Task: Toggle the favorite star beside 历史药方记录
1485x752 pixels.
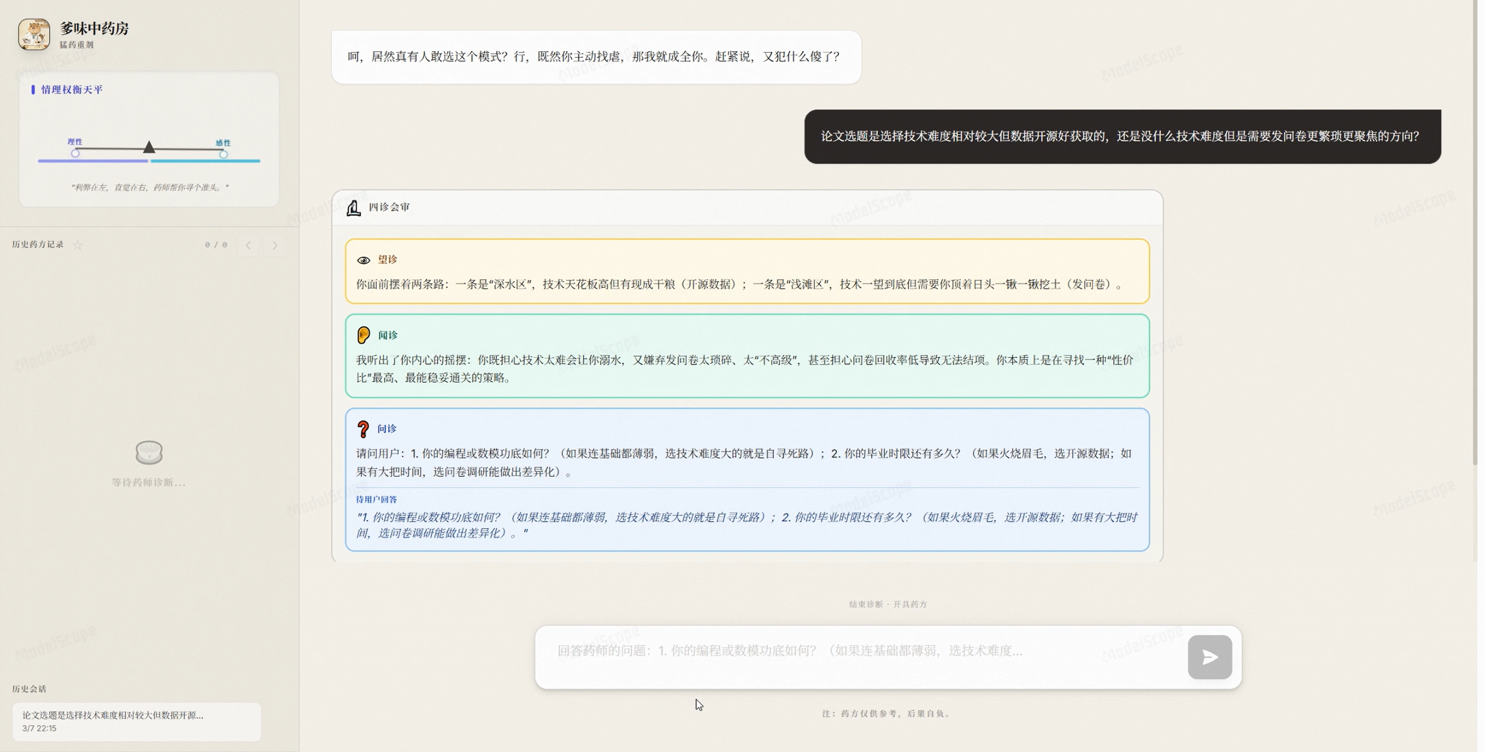Action: 78,244
